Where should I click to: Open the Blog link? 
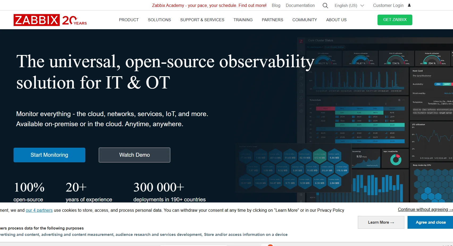pyautogui.click(x=276, y=5)
